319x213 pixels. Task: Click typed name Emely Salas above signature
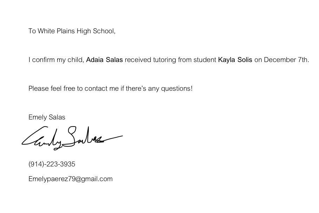tap(47, 117)
